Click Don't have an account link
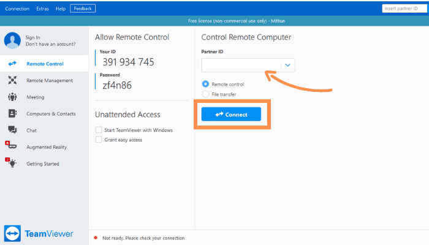This screenshot has height=245, width=429. tap(51, 44)
